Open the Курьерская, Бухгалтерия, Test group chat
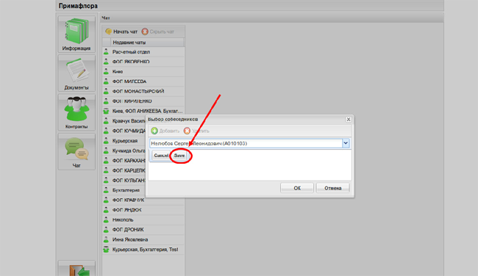This screenshot has height=276, width=478. point(143,250)
